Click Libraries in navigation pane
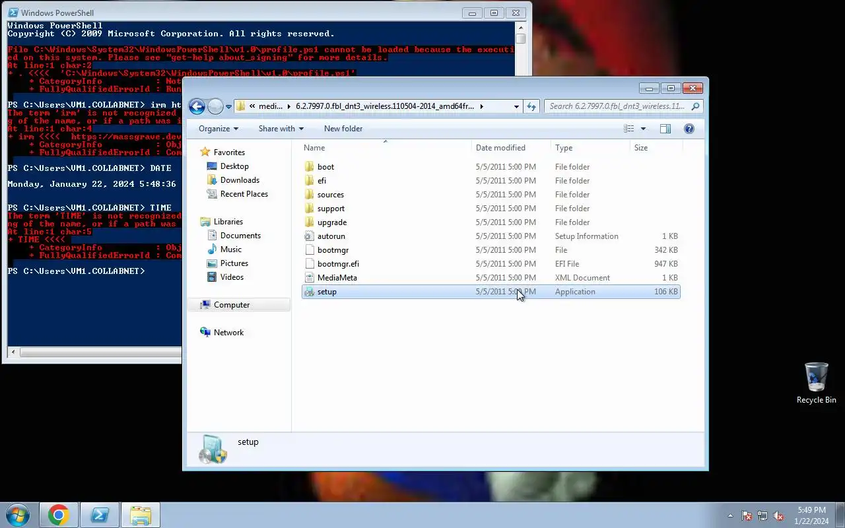Image resolution: width=845 pixels, height=528 pixels. point(228,222)
